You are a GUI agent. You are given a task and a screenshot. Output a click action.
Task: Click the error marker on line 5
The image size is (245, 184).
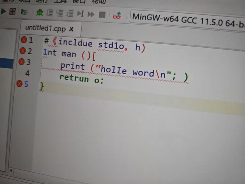pyautogui.click(x=19, y=84)
